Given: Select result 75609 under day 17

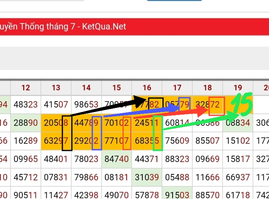Looking at the screenshot, I should [177, 141].
